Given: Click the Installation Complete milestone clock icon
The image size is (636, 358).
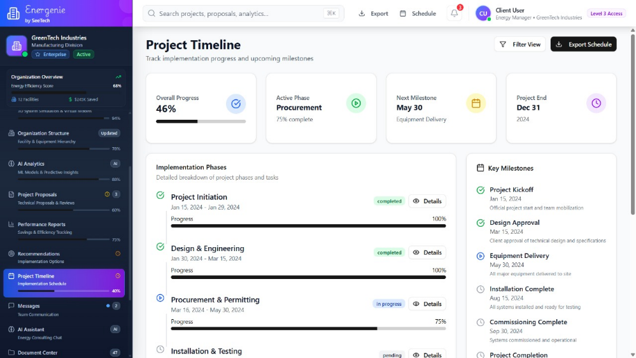Looking at the screenshot, I should click(x=481, y=289).
